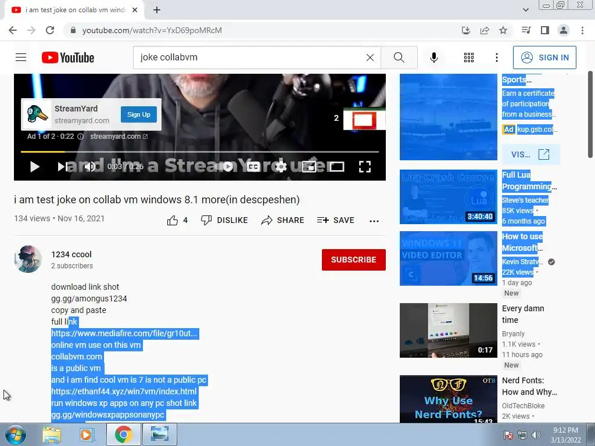Open Chrome share page icon
This screenshot has width=595, height=446.
(x=485, y=30)
